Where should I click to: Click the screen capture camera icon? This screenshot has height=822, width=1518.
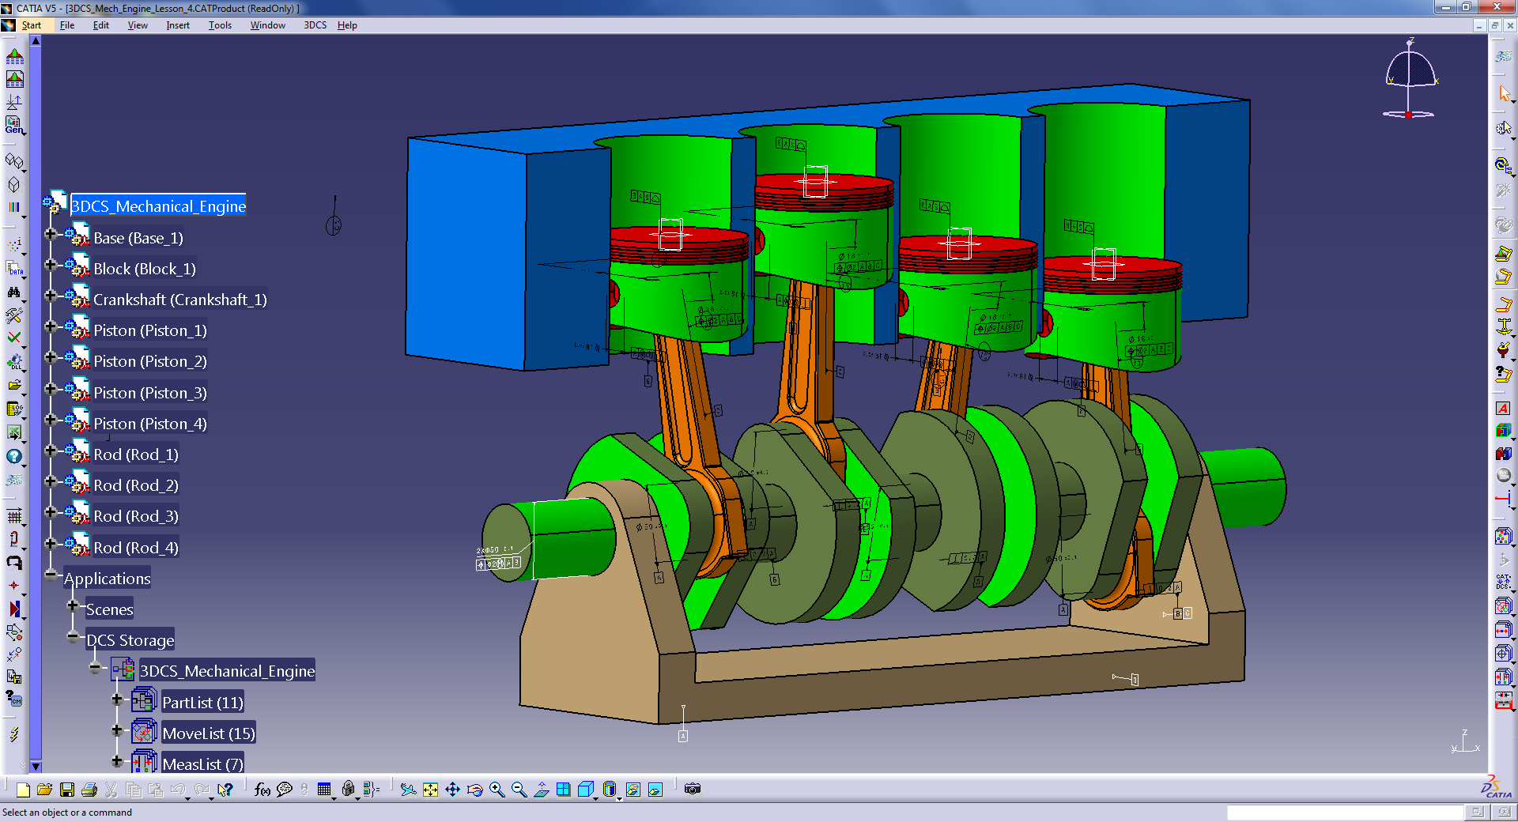coord(693,790)
